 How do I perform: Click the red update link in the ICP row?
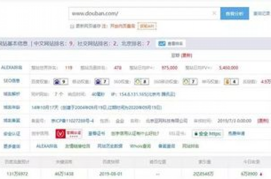[263, 121]
